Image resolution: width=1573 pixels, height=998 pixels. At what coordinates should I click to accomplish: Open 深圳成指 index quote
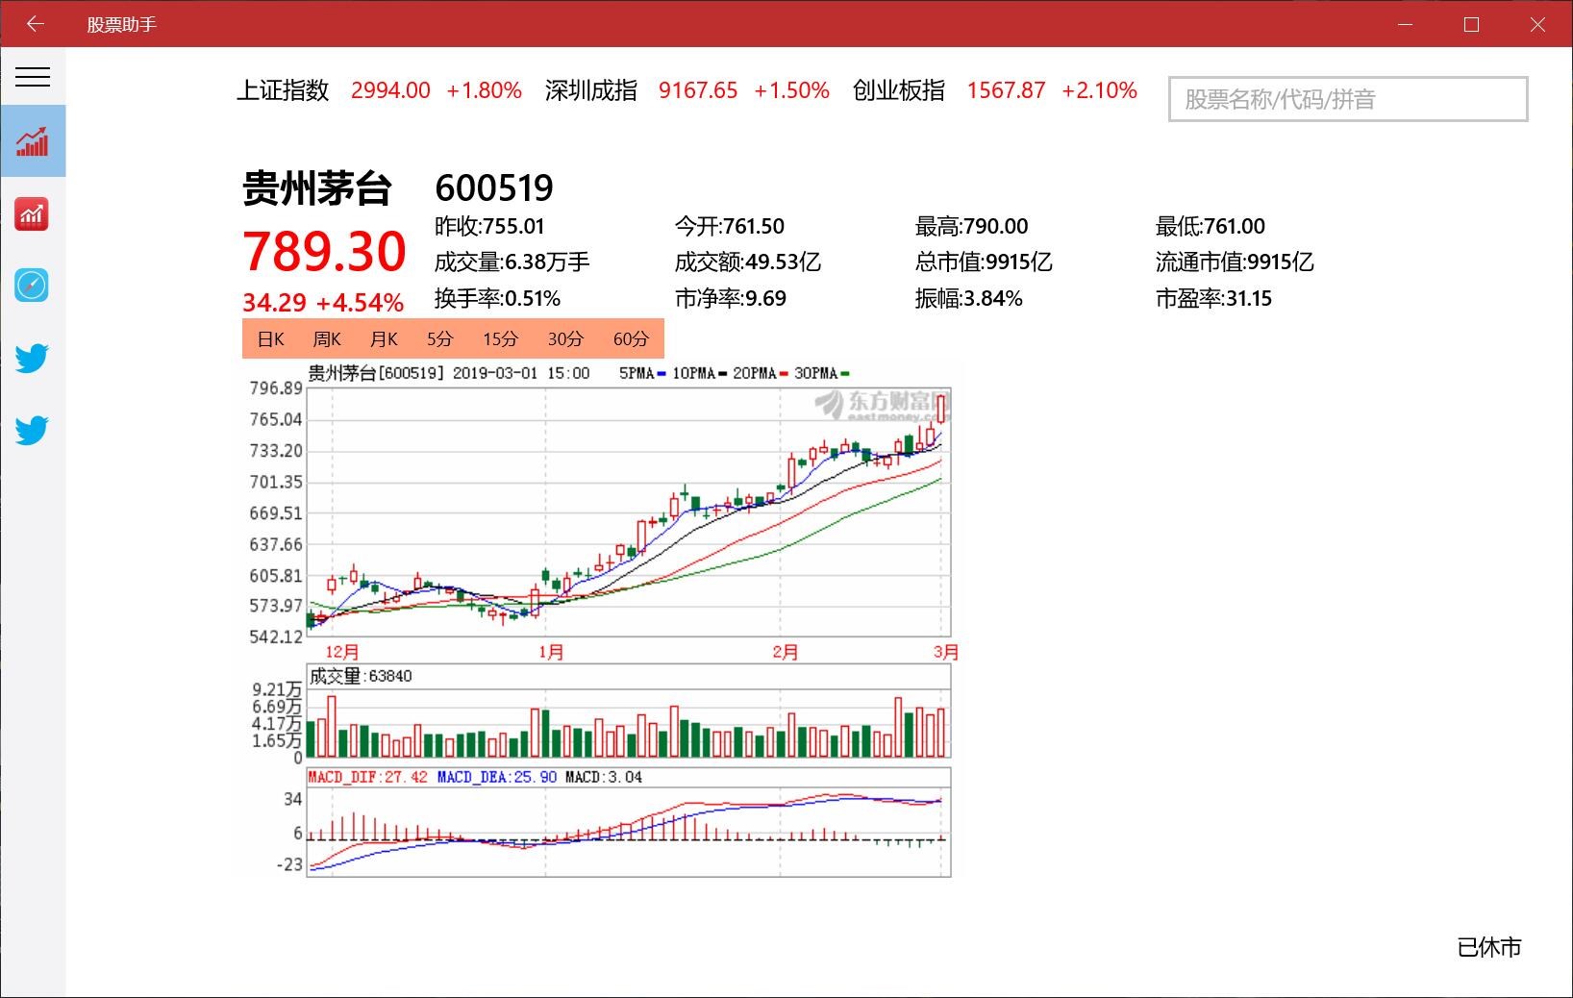pos(590,89)
